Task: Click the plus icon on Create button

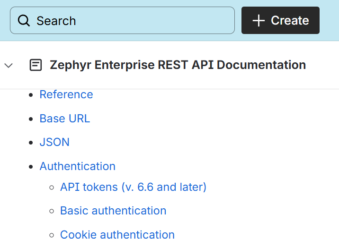Action: click(258, 21)
